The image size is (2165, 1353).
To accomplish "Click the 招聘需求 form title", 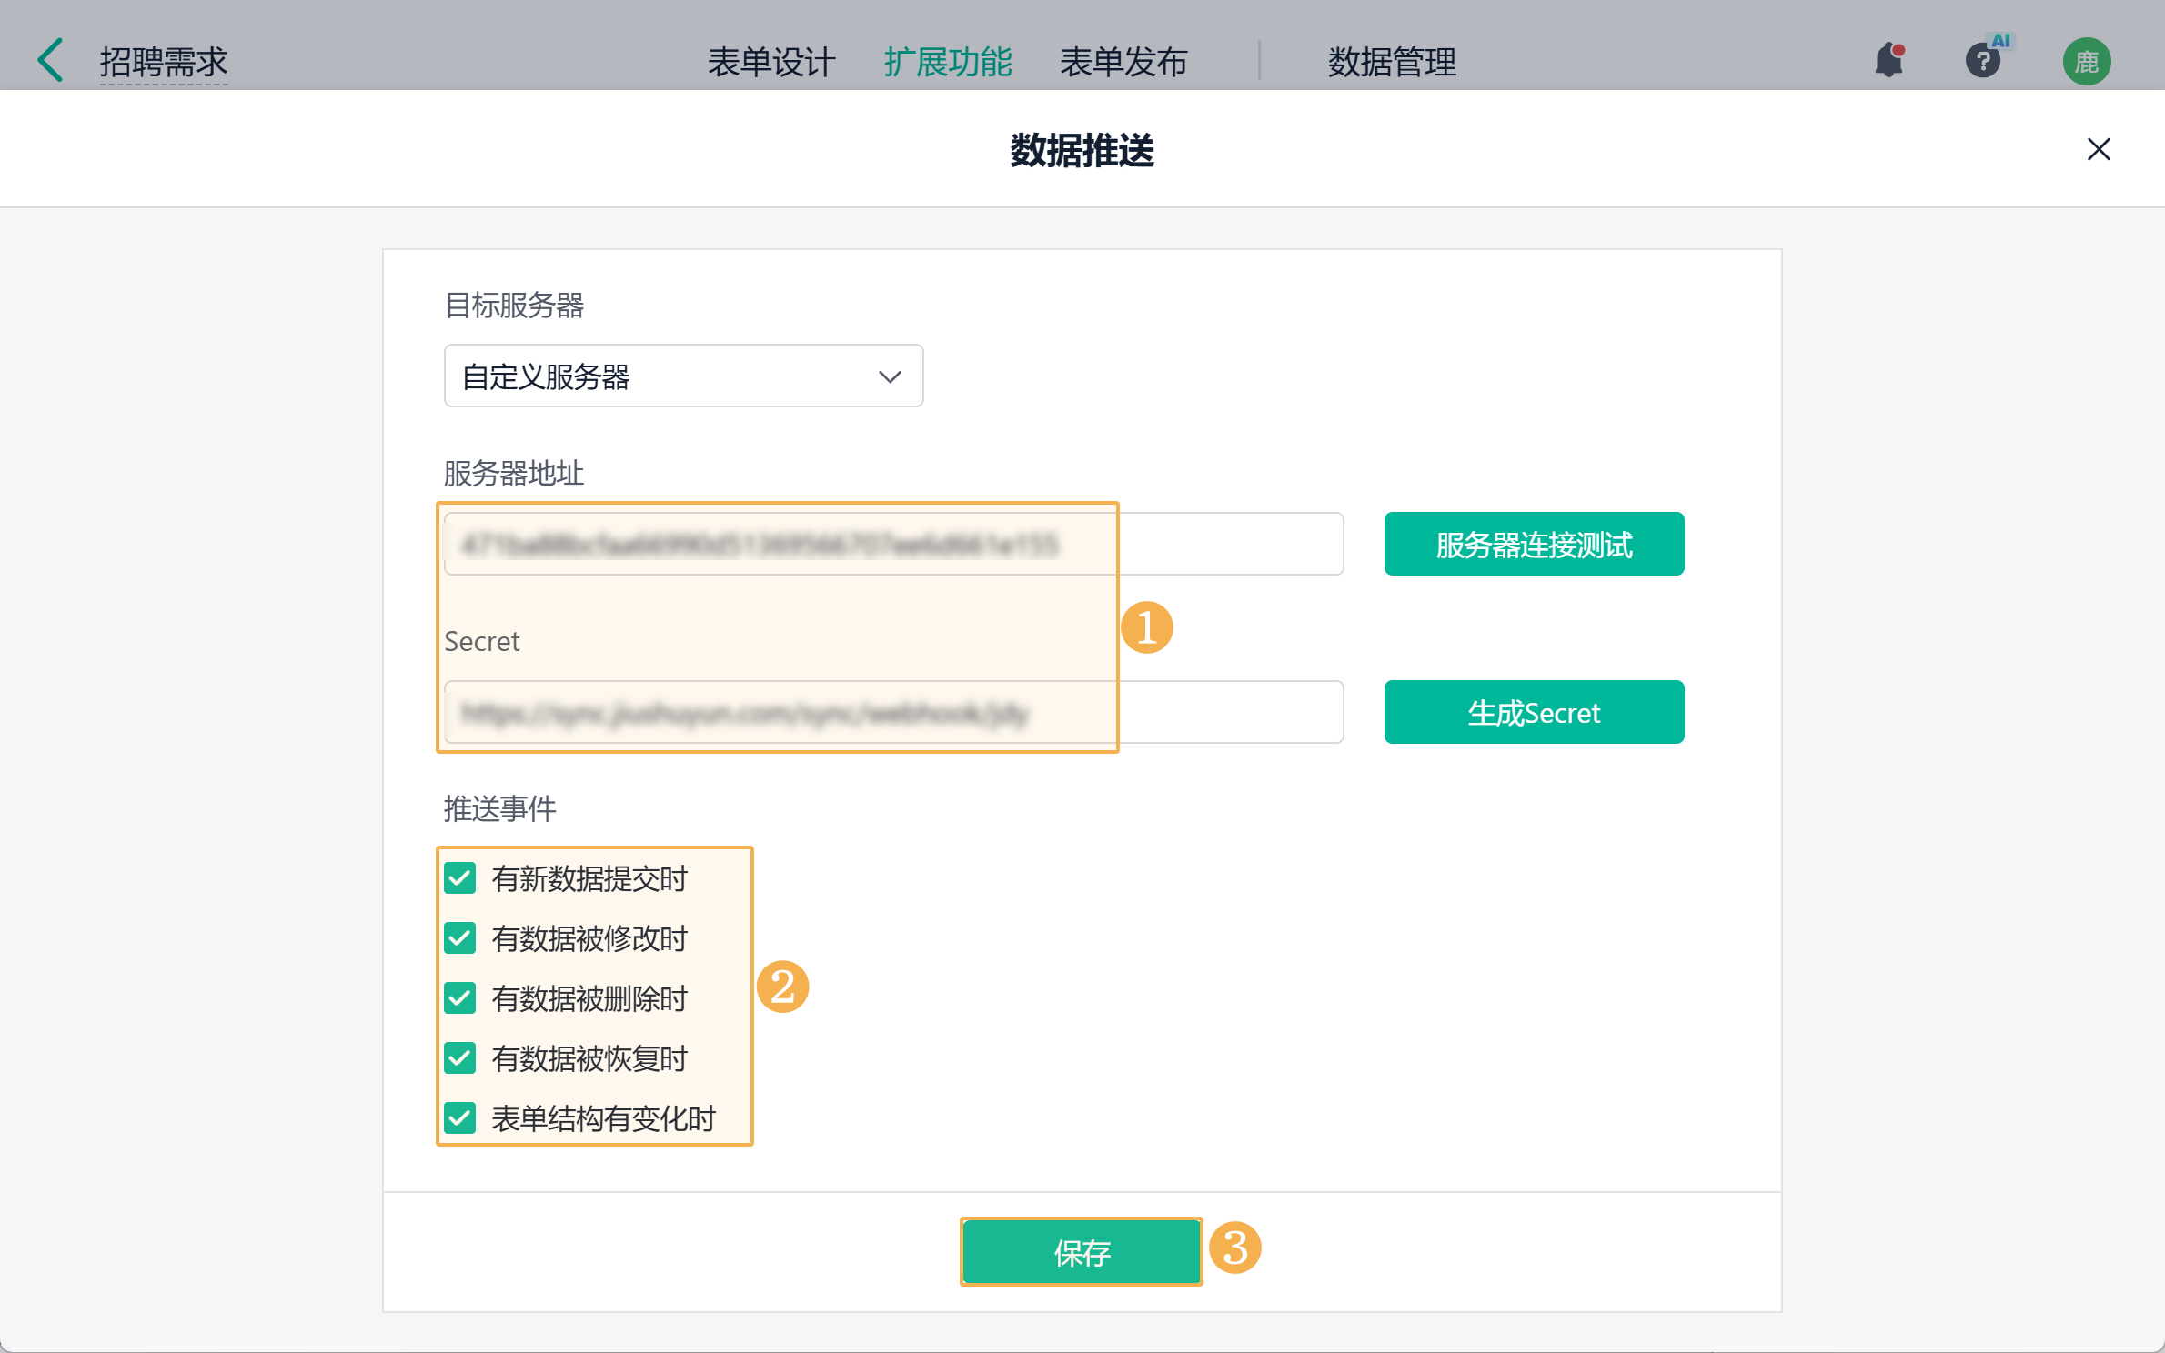I will (x=164, y=62).
